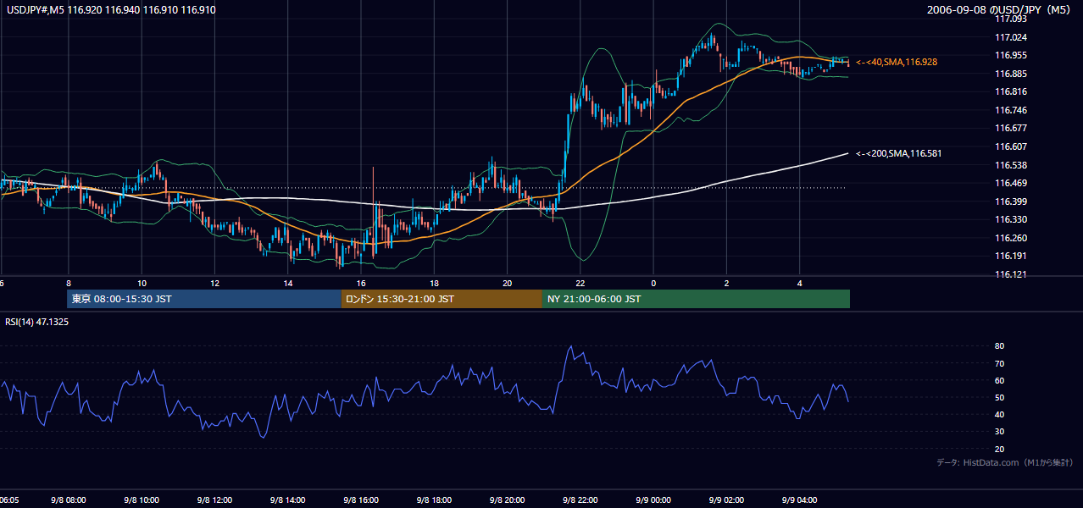Click the hour 12 tick under price chart
The height and width of the screenshot is (508, 1083).
[214, 283]
